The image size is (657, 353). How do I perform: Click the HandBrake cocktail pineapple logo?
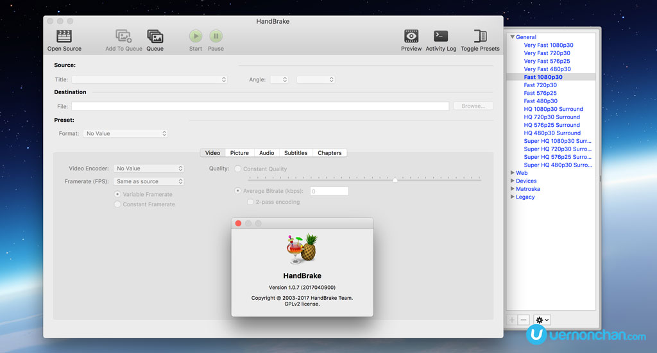[x=302, y=249]
